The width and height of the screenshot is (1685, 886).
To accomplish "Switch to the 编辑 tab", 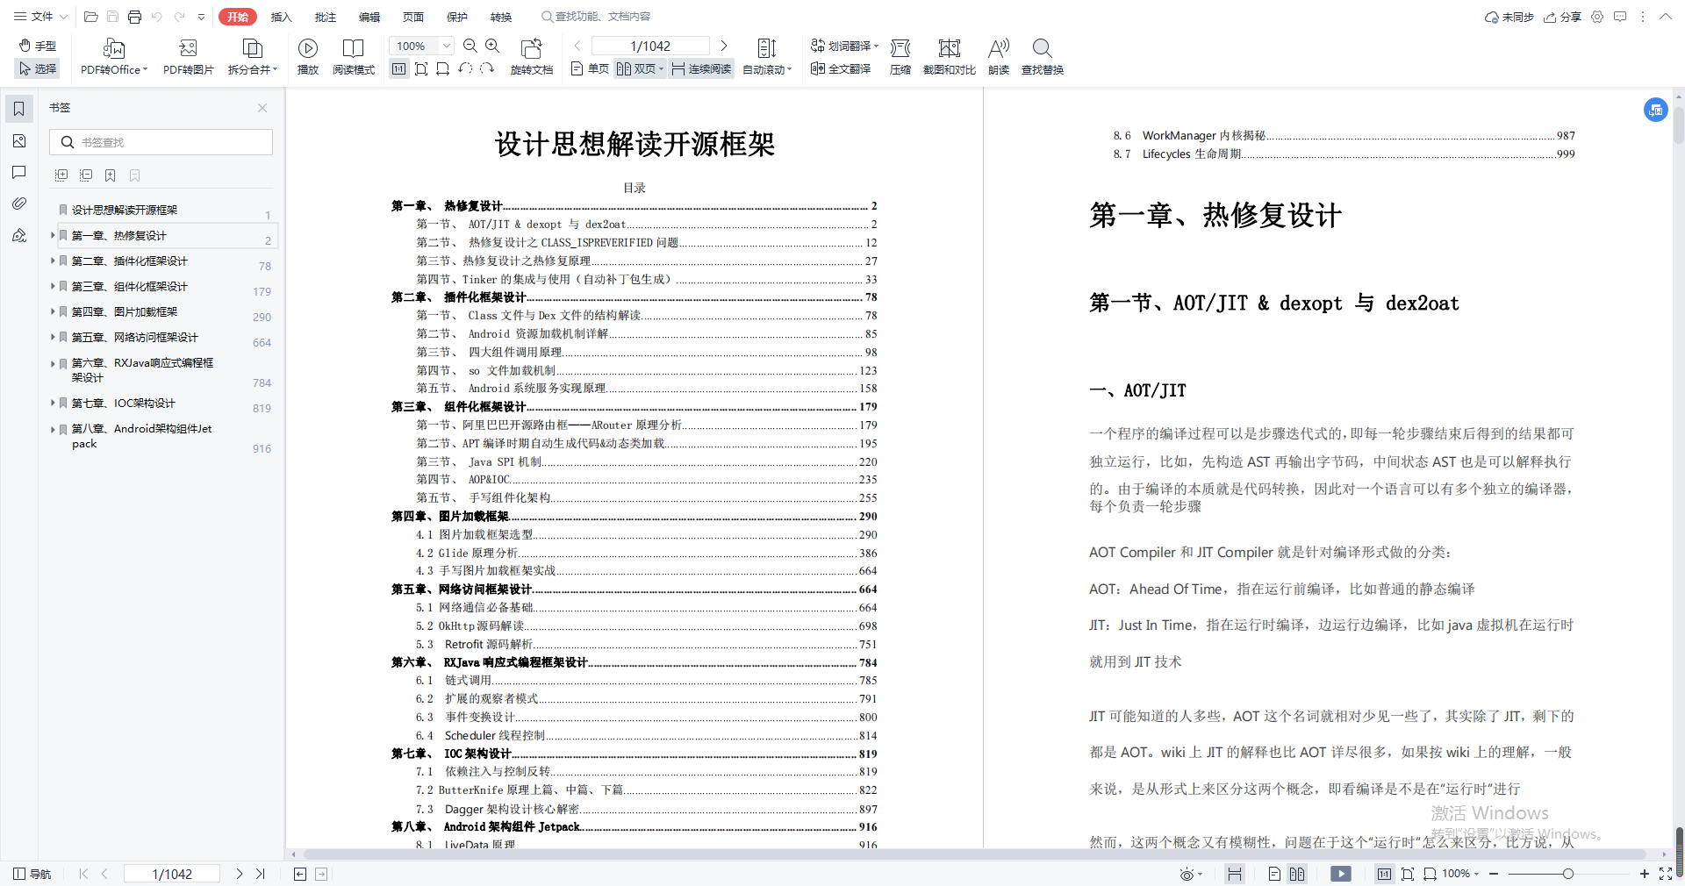I will (x=369, y=17).
